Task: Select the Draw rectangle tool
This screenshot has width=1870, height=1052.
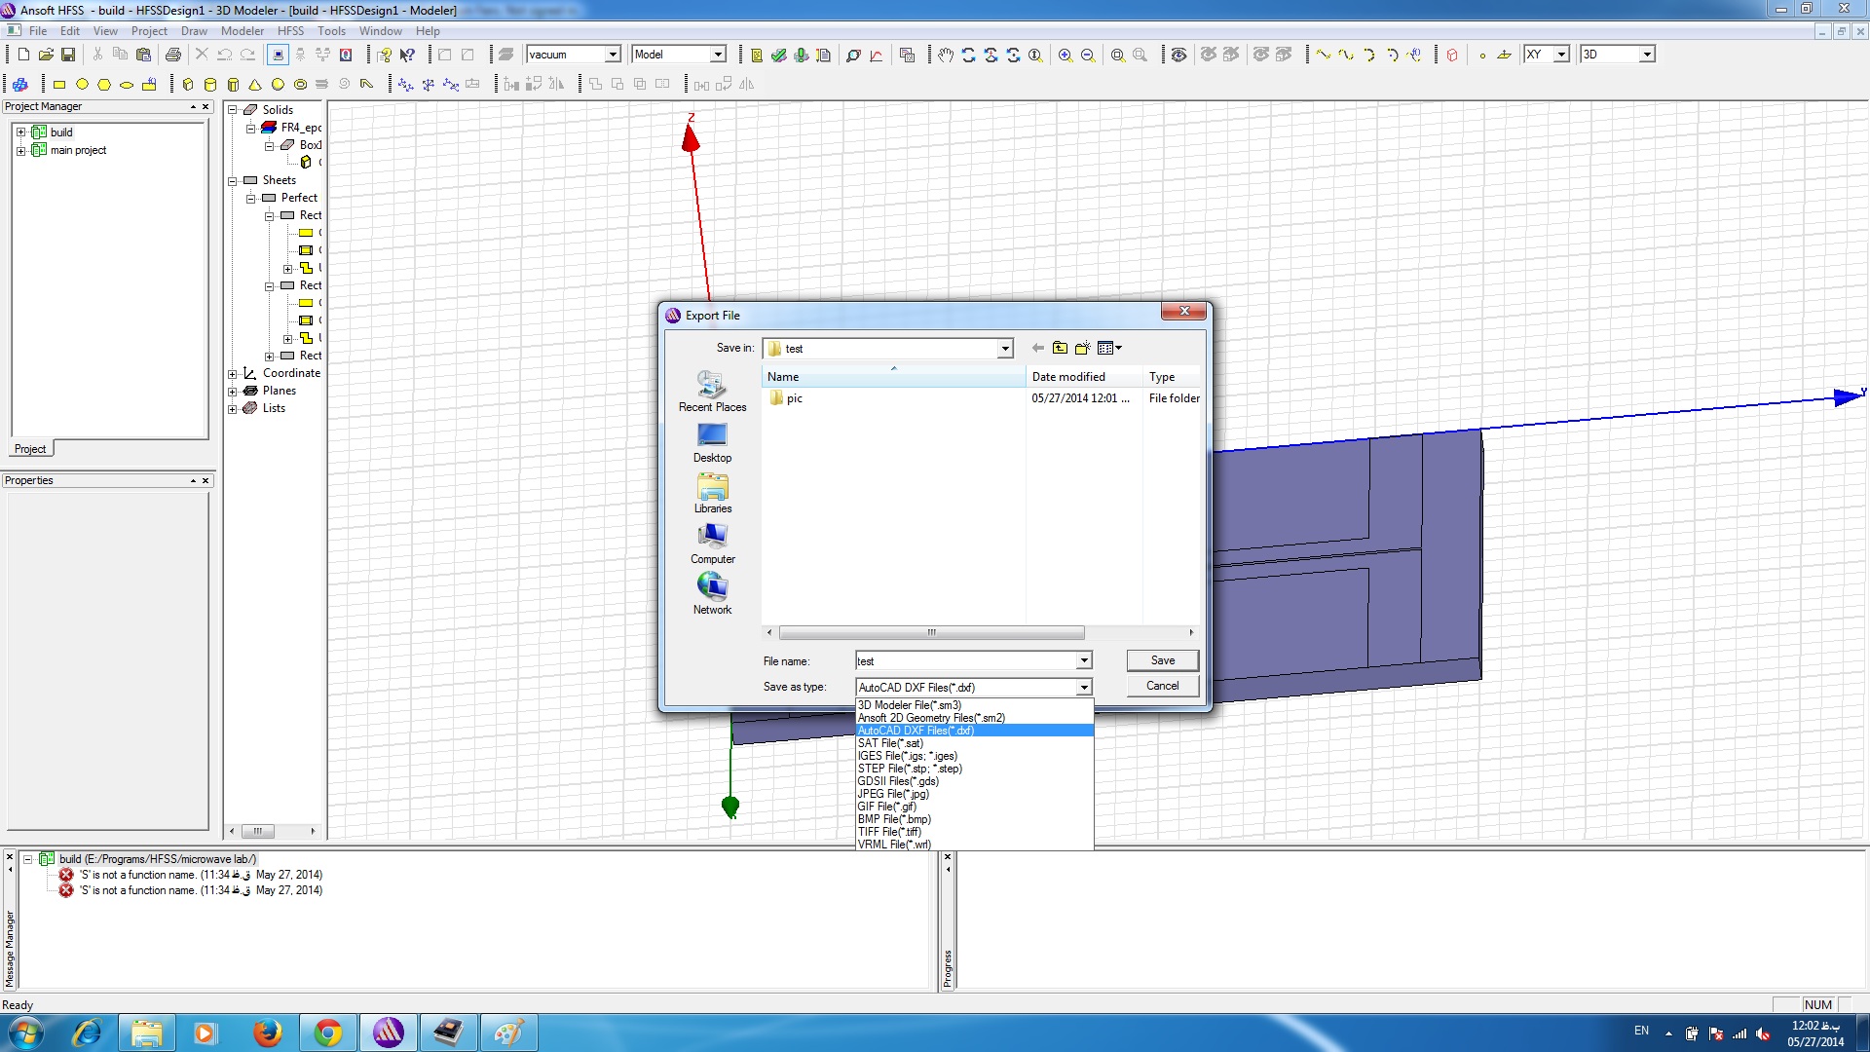Action: pyautogui.click(x=58, y=85)
